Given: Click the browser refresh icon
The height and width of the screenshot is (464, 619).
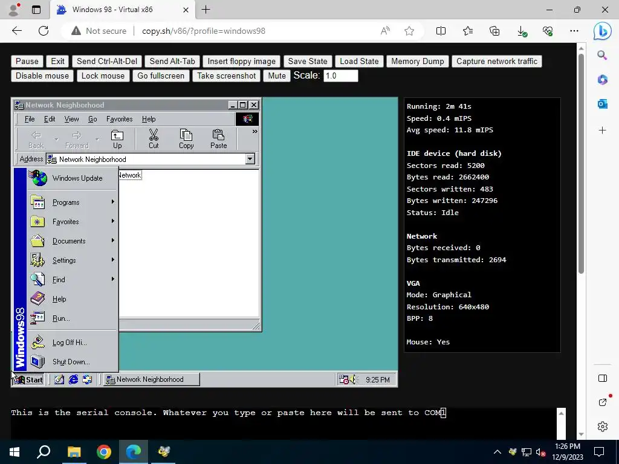Looking at the screenshot, I should coord(44,31).
